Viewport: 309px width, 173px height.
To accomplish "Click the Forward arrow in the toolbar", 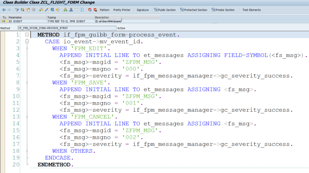I will [x=9, y=10].
